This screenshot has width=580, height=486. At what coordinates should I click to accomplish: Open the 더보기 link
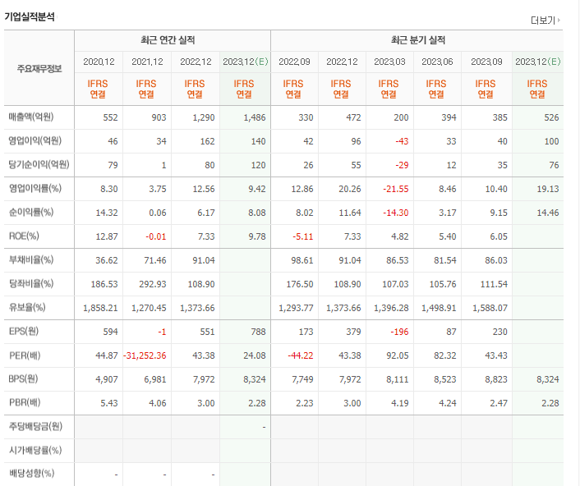coord(545,21)
